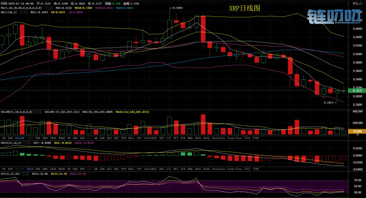Click the blue MA60:0.4022 readout
Screen dimensions: 366x198
(x=124, y=8)
